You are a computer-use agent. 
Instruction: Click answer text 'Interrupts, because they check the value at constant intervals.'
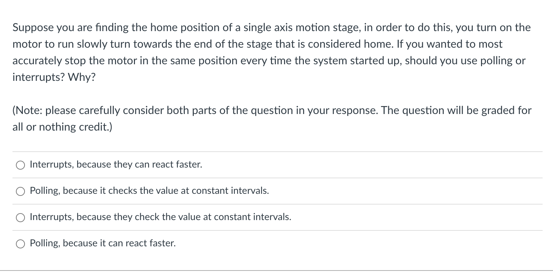(x=161, y=217)
